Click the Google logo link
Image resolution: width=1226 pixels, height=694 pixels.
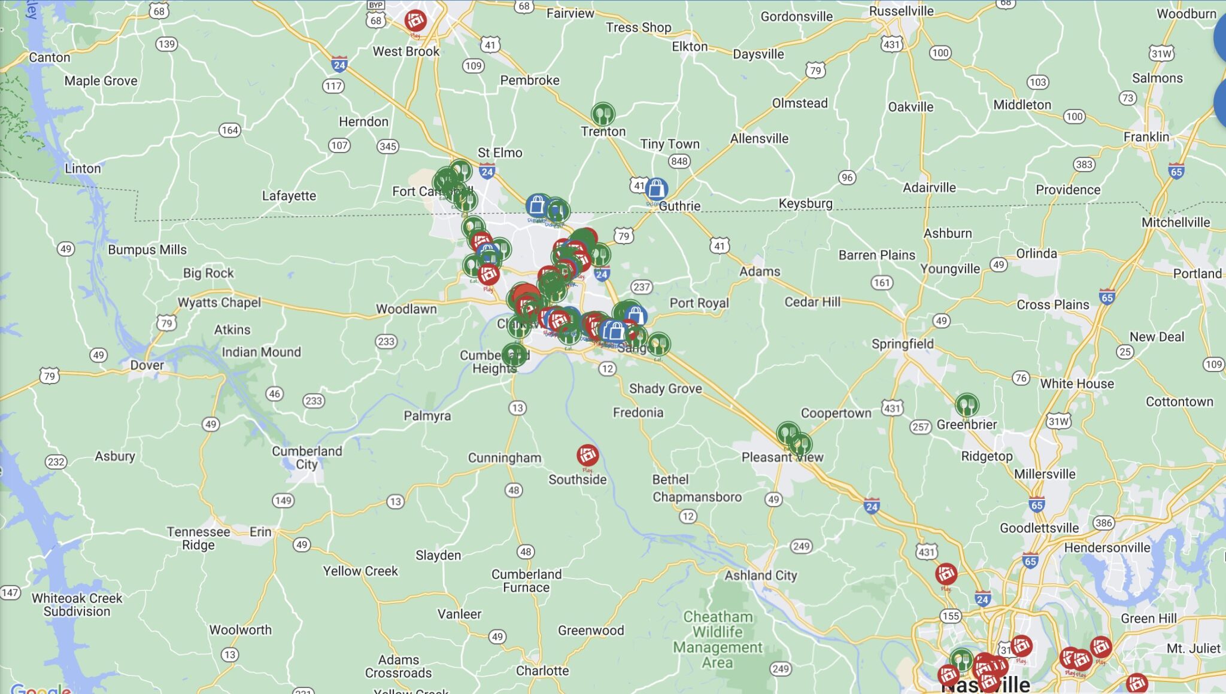click(41, 688)
